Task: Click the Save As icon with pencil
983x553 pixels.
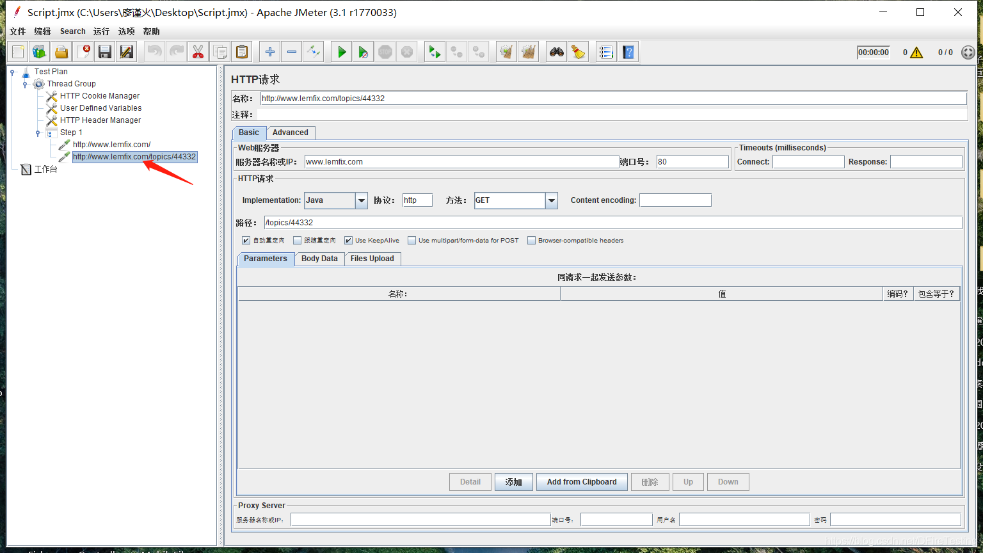Action: point(127,52)
